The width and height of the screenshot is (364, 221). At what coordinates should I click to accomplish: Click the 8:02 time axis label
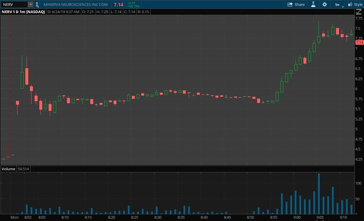pyautogui.click(x=28, y=217)
